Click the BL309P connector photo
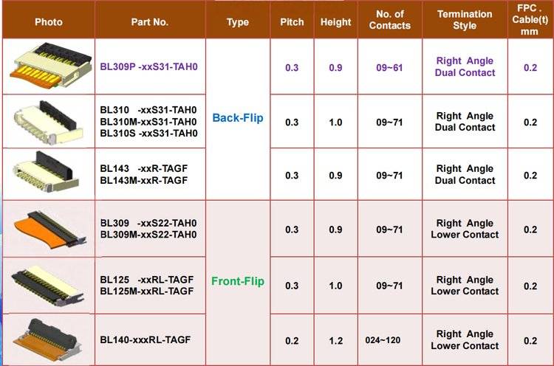 pos(48,66)
